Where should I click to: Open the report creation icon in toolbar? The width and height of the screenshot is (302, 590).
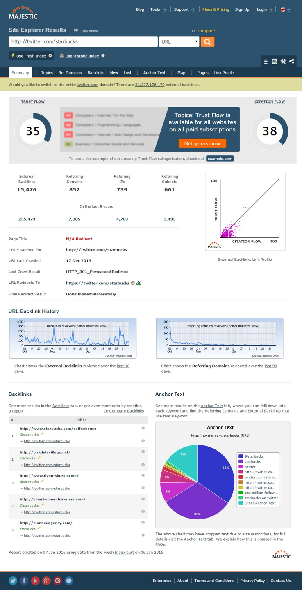(274, 61)
